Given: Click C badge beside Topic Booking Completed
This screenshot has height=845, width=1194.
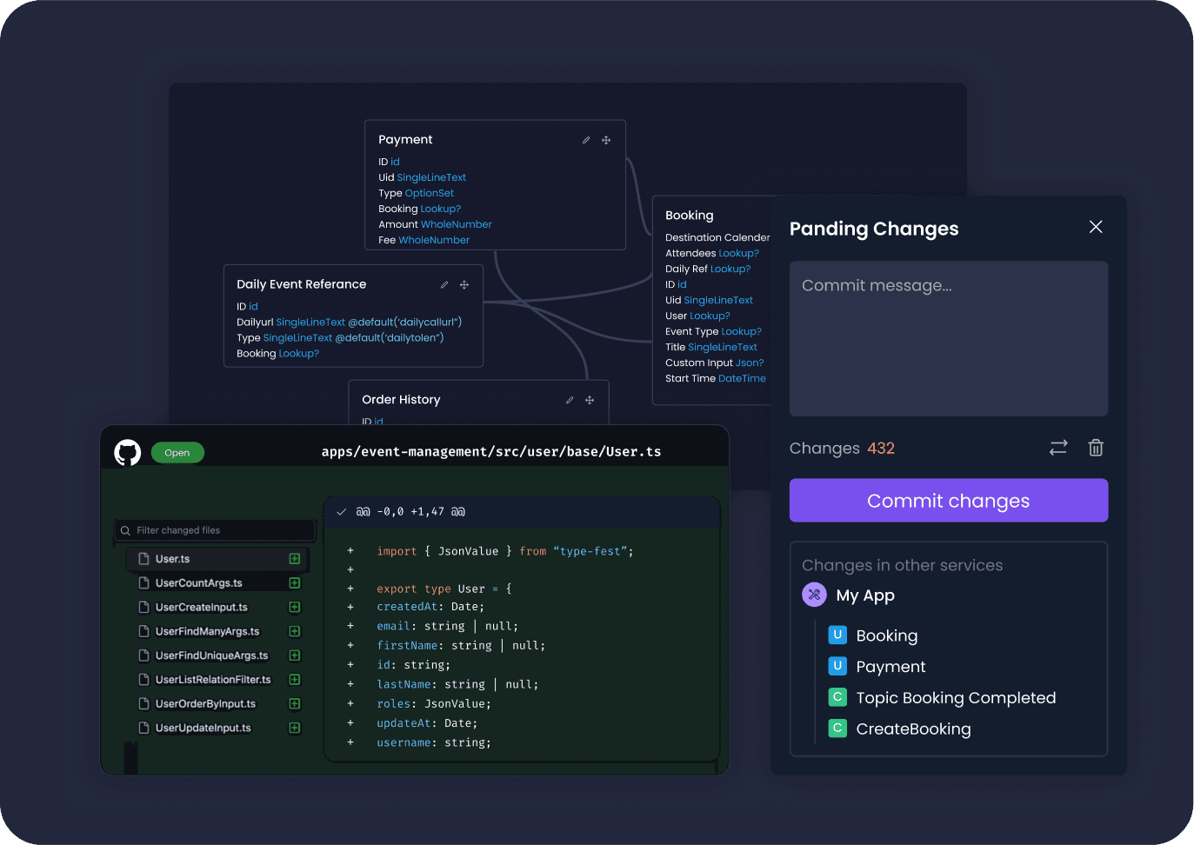Looking at the screenshot, I should (837, 697).
